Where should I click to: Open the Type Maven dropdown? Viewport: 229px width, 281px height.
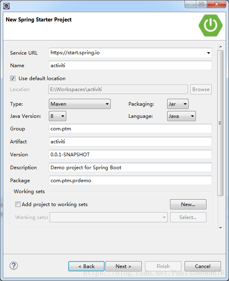click(80, 104)
